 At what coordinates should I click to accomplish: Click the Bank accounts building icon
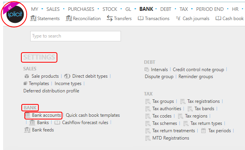(28, 115)
